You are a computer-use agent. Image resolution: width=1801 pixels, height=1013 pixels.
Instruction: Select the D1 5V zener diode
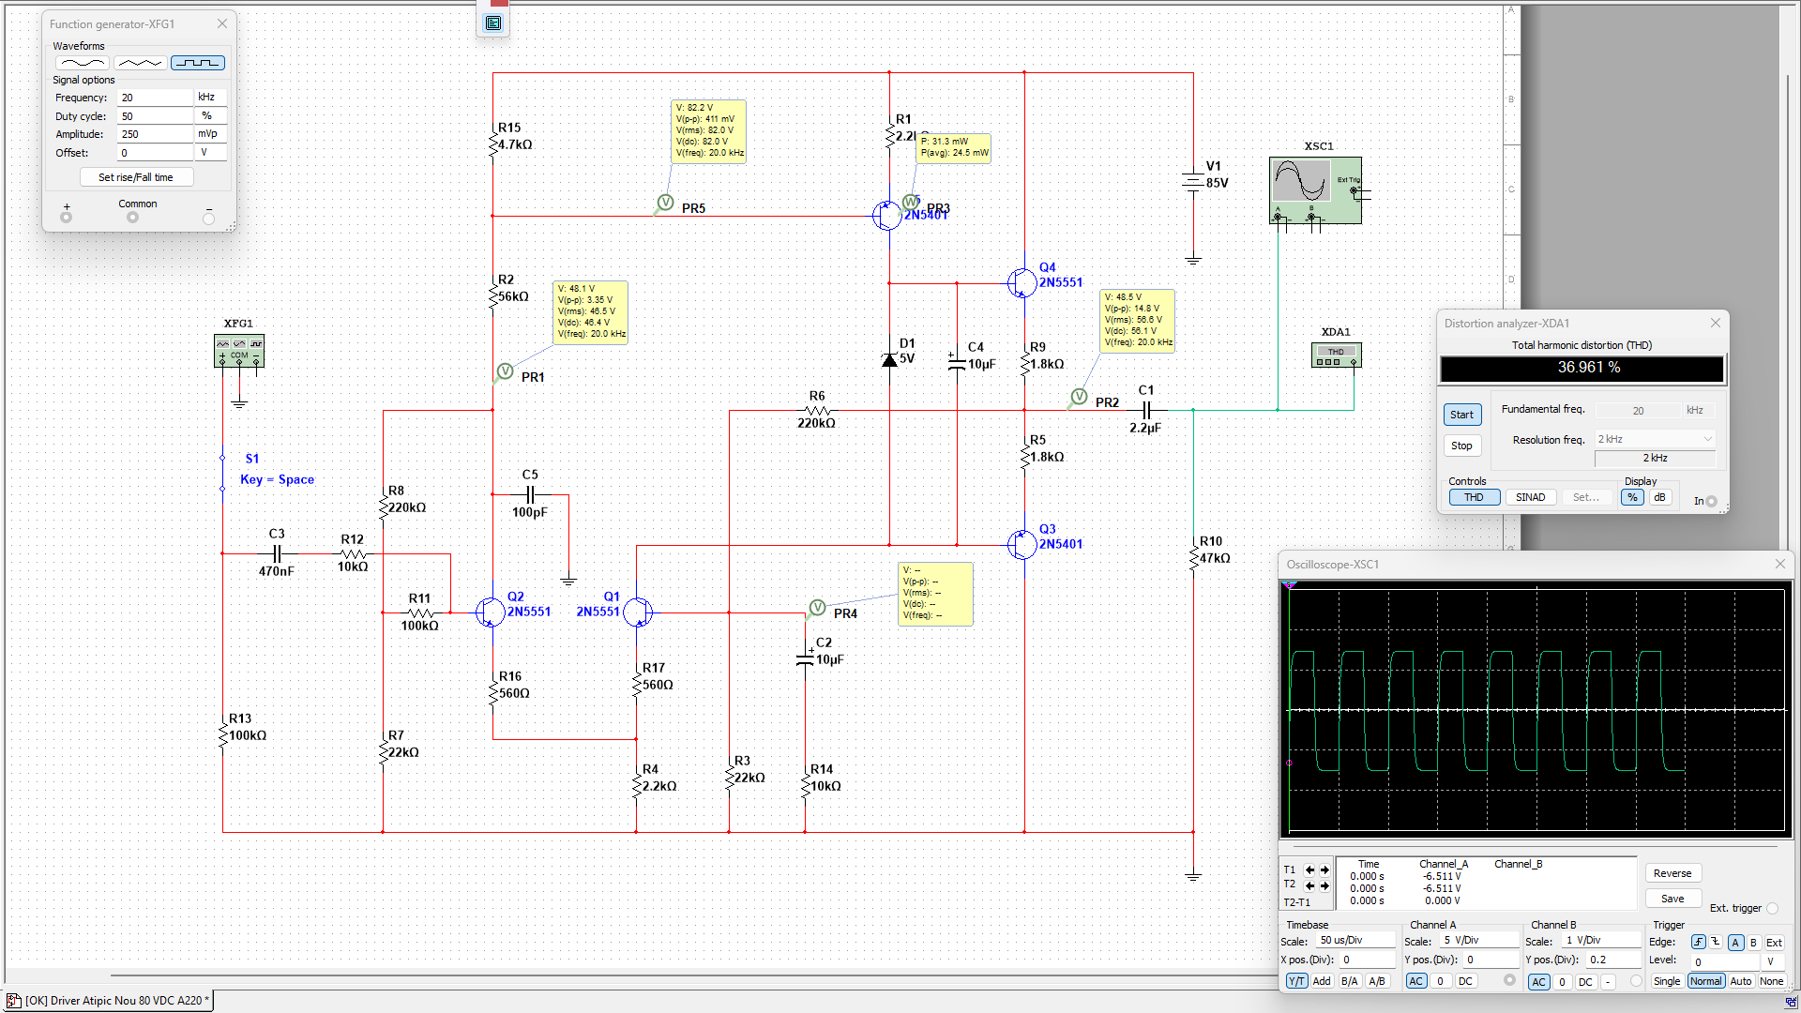point(889,359)
